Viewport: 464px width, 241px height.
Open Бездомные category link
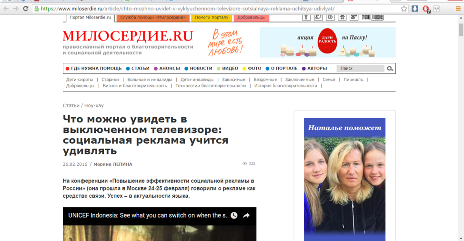point(265,80)
